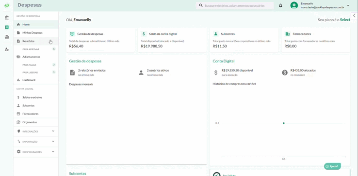Click the Fornecedores summary card building icon
The width and height of the screenshot is (358, 176).
[x=288, y=34]
